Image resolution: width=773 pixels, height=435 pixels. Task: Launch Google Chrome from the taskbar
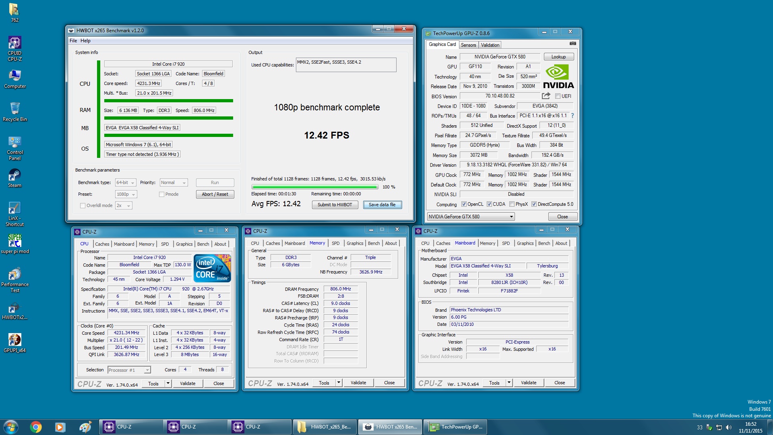point(36,427)
